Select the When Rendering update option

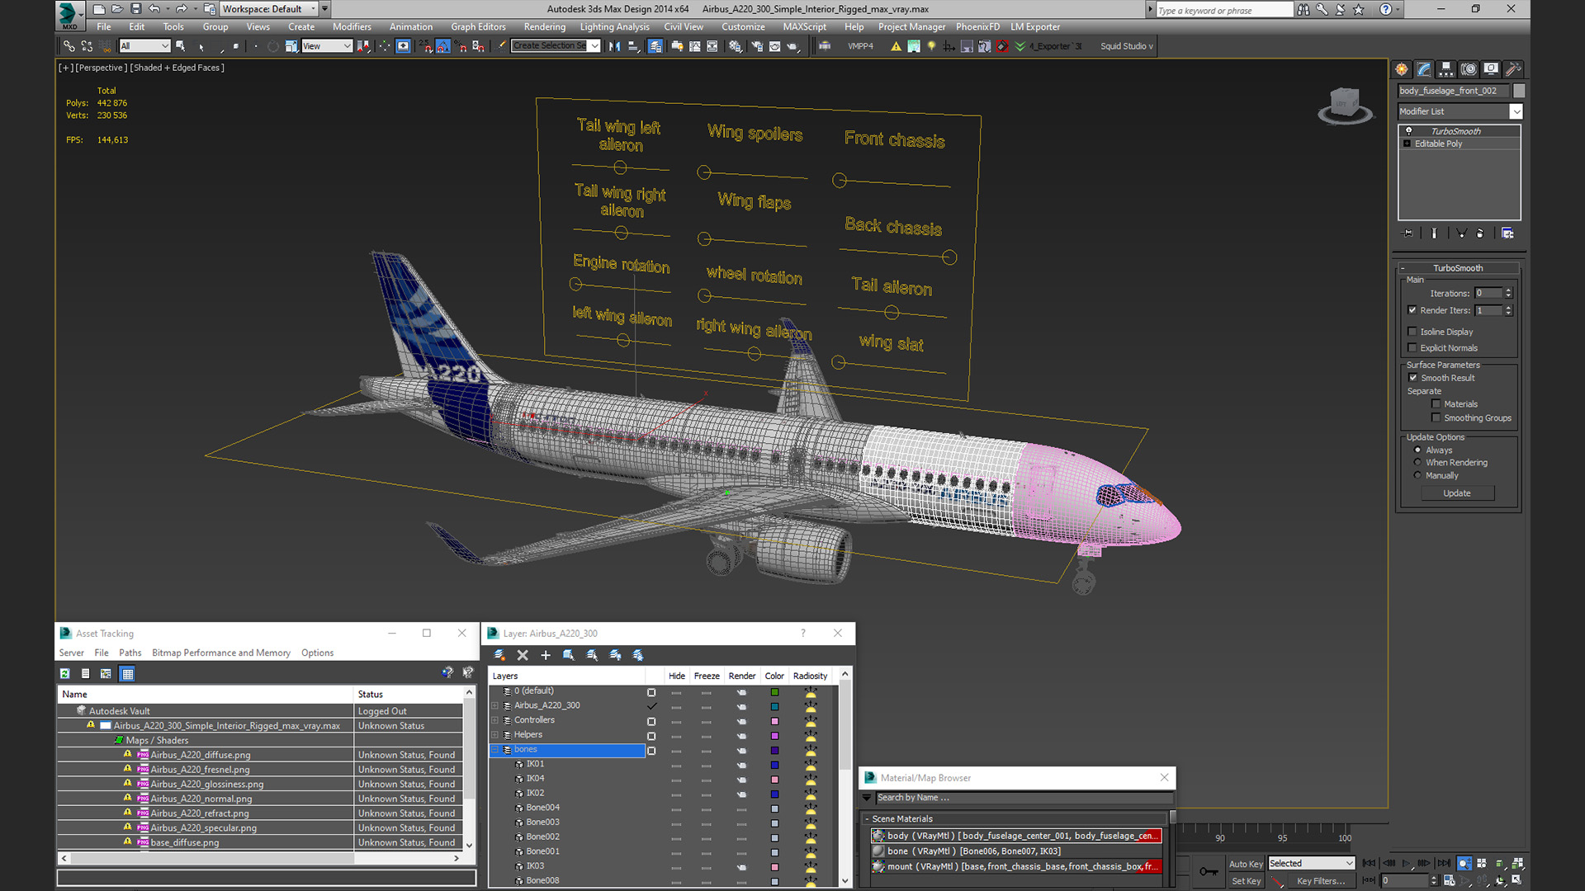point(1418,463)
